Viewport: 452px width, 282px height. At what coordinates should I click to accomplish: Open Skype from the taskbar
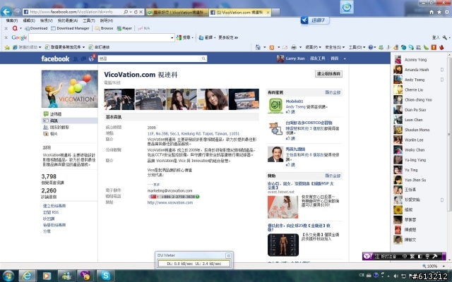(105, 276)
